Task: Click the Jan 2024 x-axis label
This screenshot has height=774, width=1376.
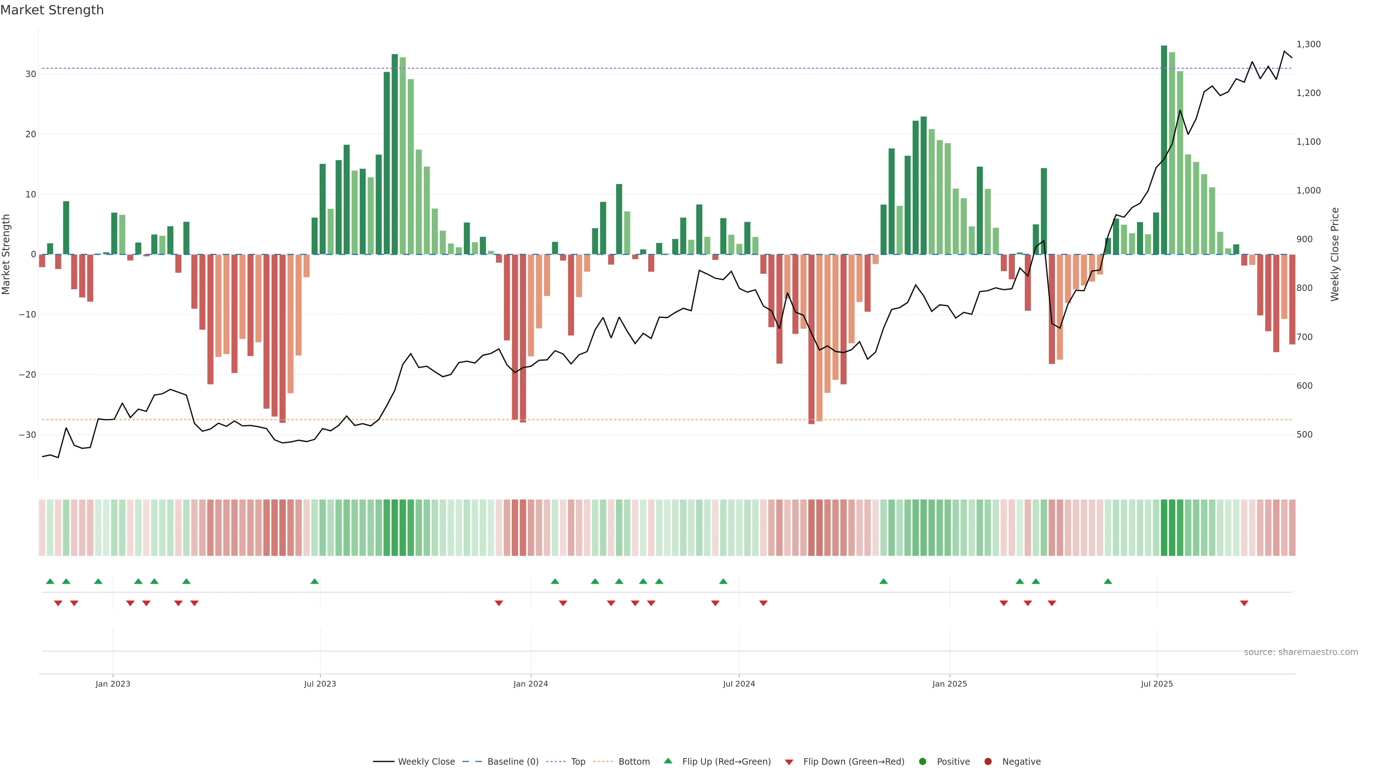Action: (x=530, y=684)
